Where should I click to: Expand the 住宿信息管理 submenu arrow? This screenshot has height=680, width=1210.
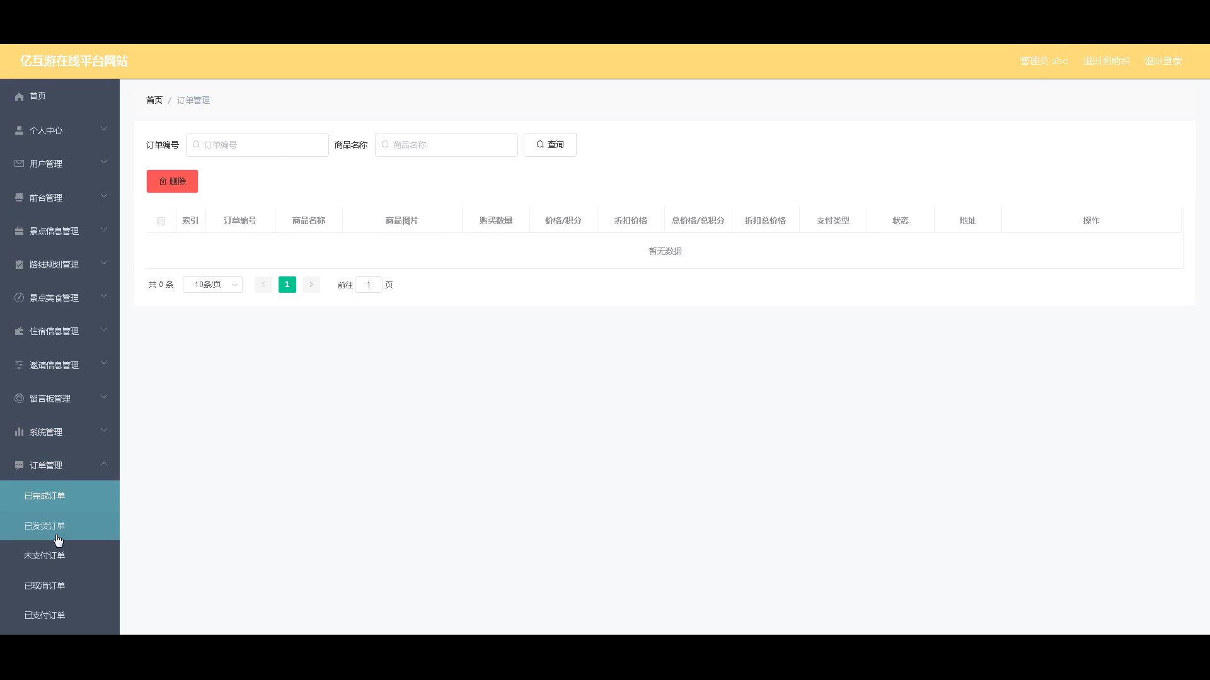point(104,330)
